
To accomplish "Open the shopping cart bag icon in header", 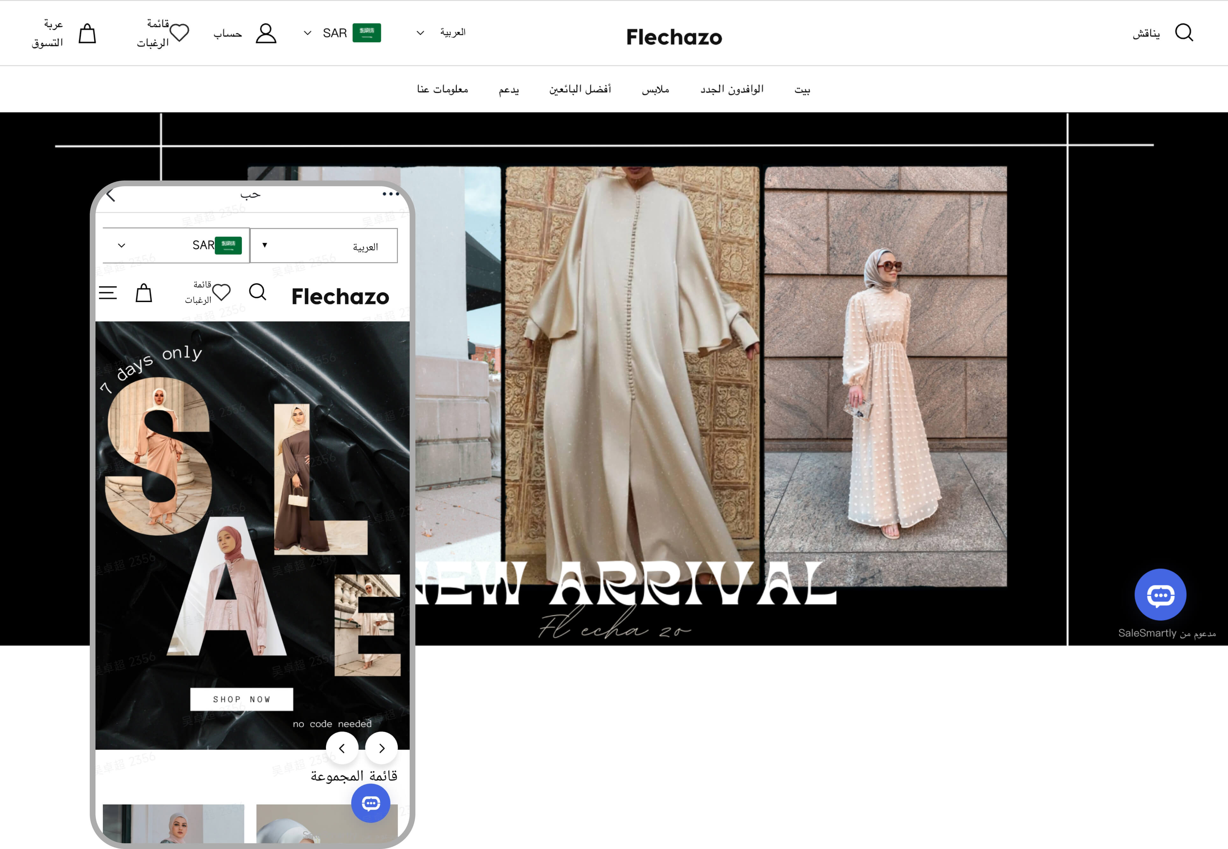I will tap(87, 33).
